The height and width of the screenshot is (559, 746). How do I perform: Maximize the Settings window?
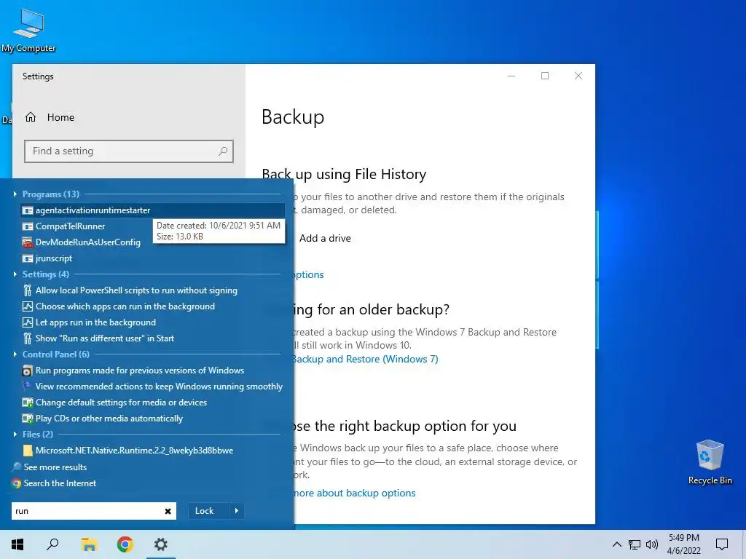coord(545,76)
